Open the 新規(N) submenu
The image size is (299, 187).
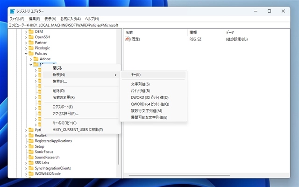point(81,75)
